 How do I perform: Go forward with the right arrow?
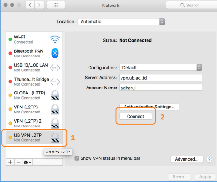tap(39, 5)
